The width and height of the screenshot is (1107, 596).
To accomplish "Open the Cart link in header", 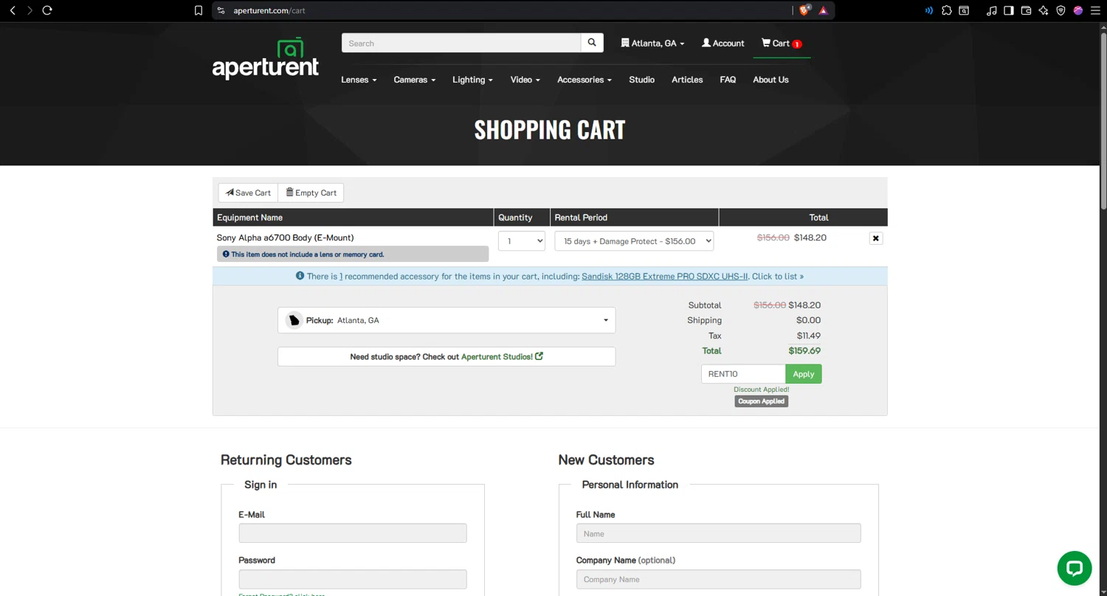I will coord(782,44).
